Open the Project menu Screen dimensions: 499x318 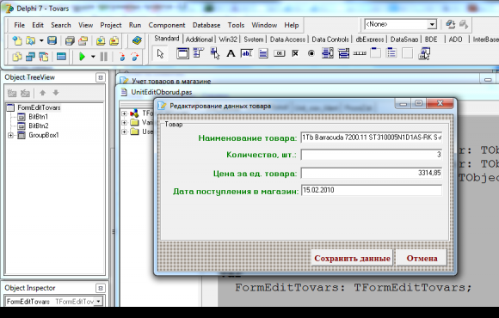pos(111,25)
